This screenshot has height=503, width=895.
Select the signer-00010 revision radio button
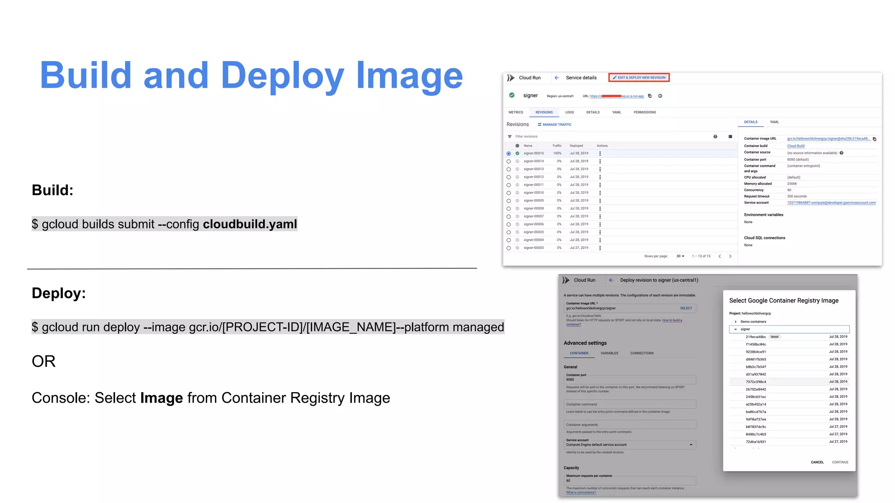click(508, 193)
